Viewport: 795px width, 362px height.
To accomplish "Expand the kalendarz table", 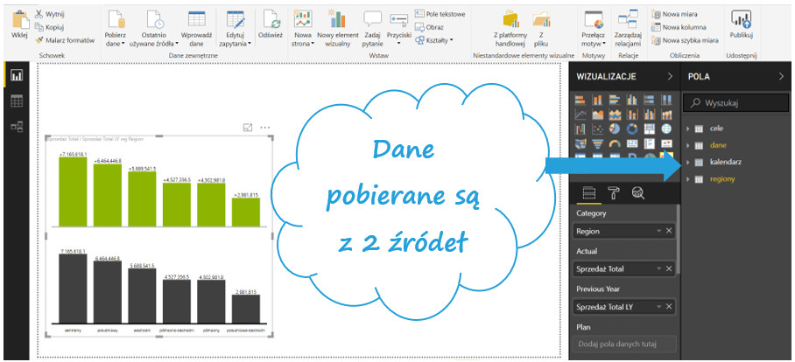I will pos(688,162).
